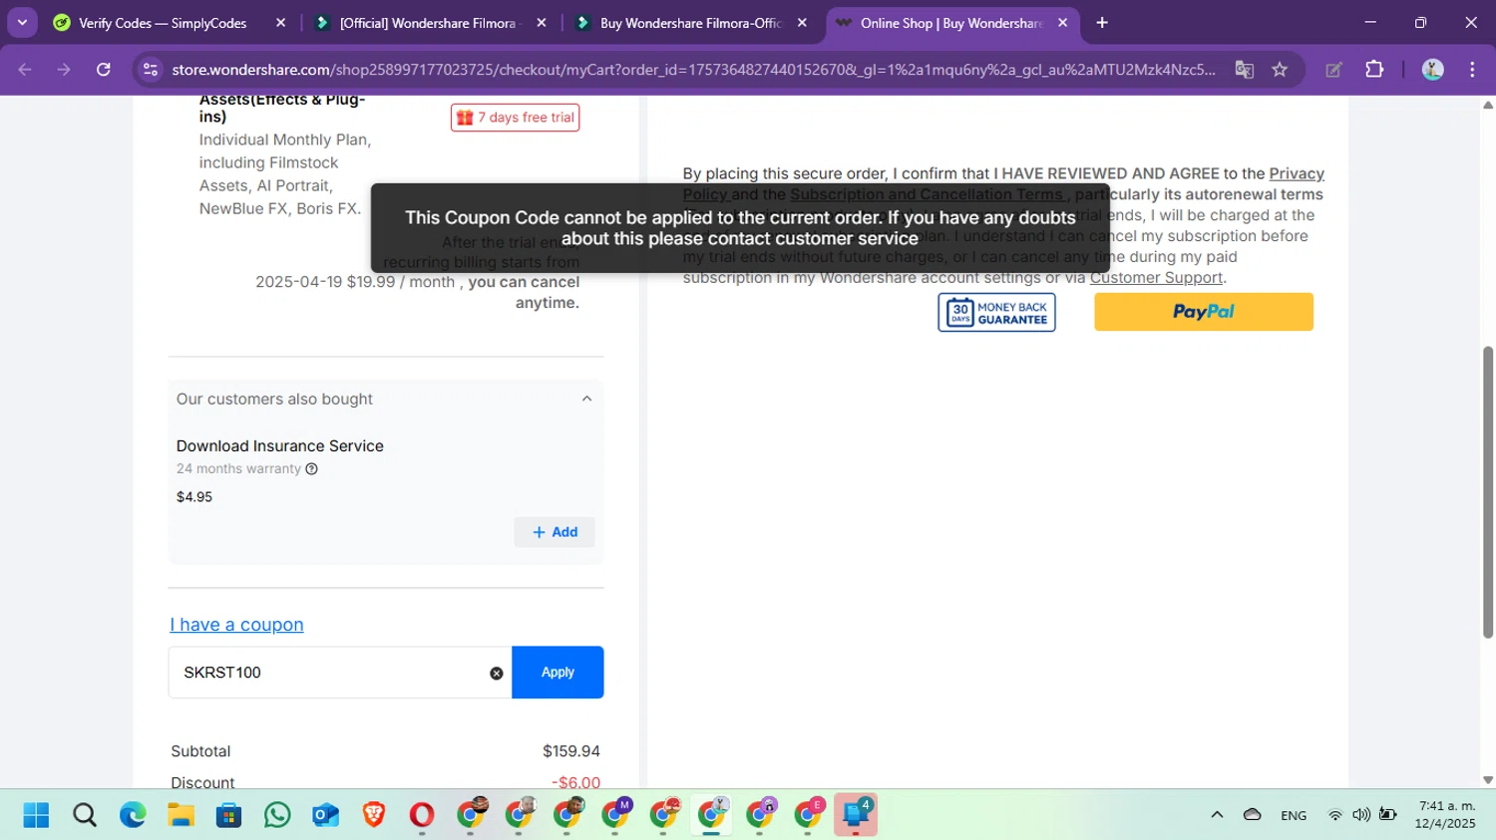The image size is (1496, 840).
Task: Click the 'I have a coupon' link
Action: tap(236, 625)
